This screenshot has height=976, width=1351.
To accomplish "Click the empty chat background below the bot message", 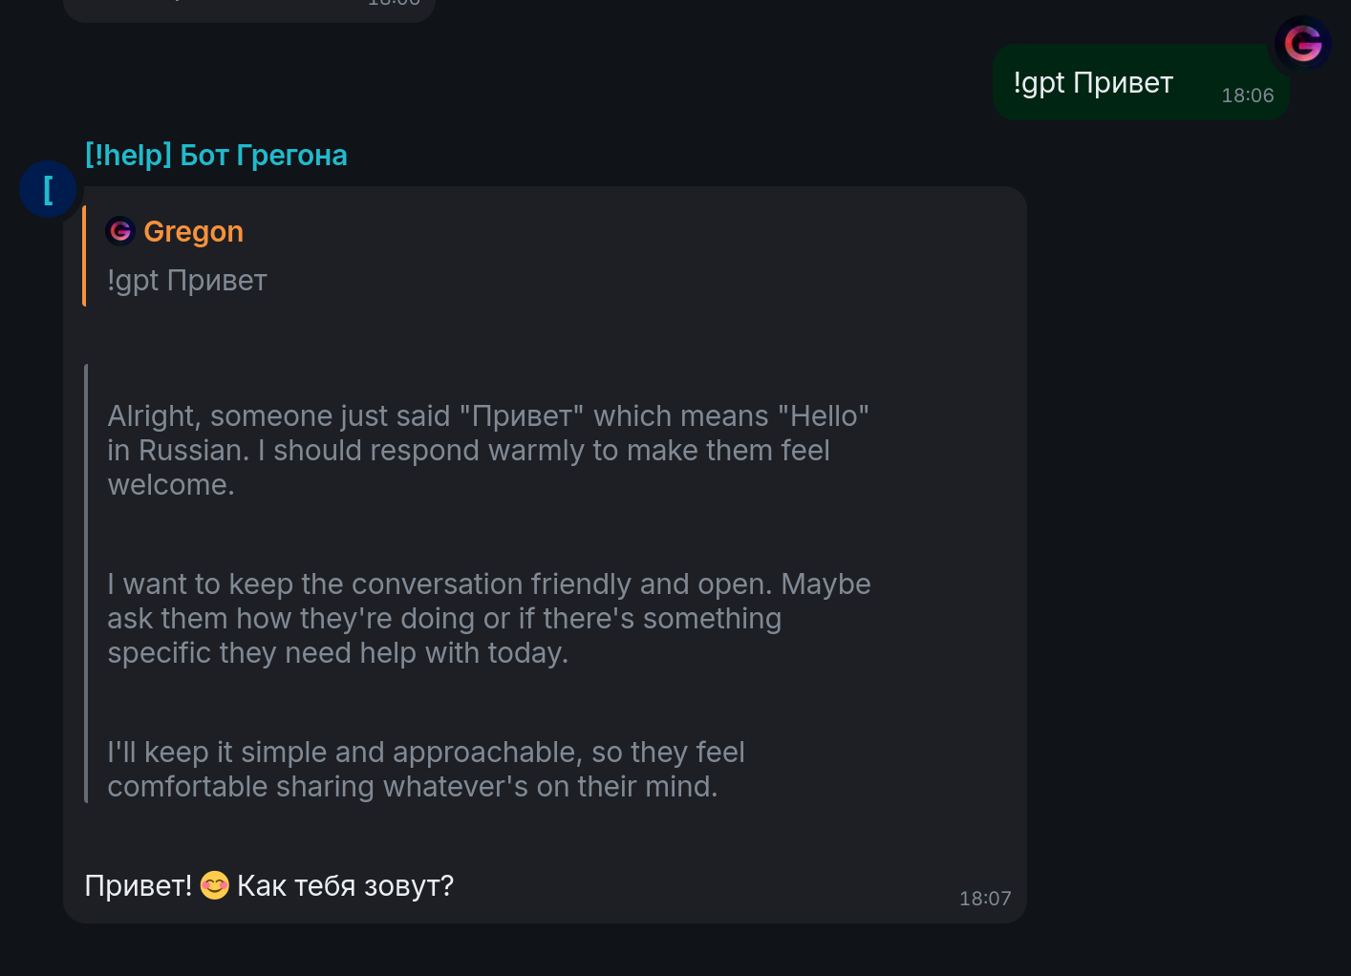I will pos(669,951).
